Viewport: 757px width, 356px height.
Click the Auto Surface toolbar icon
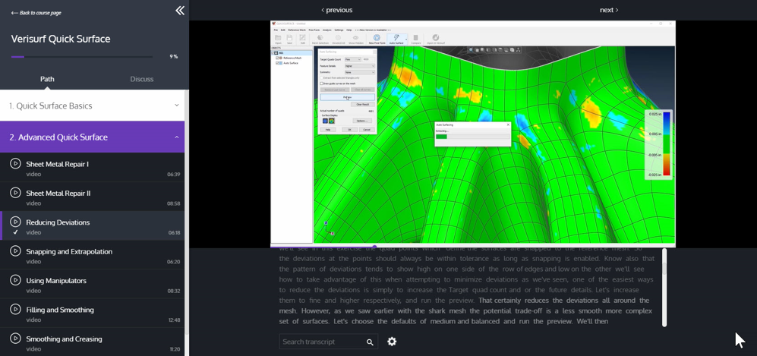click(396, 39)
